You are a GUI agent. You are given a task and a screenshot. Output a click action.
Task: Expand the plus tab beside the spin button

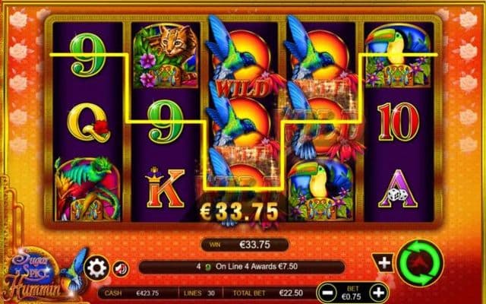[x=383, y=263]
